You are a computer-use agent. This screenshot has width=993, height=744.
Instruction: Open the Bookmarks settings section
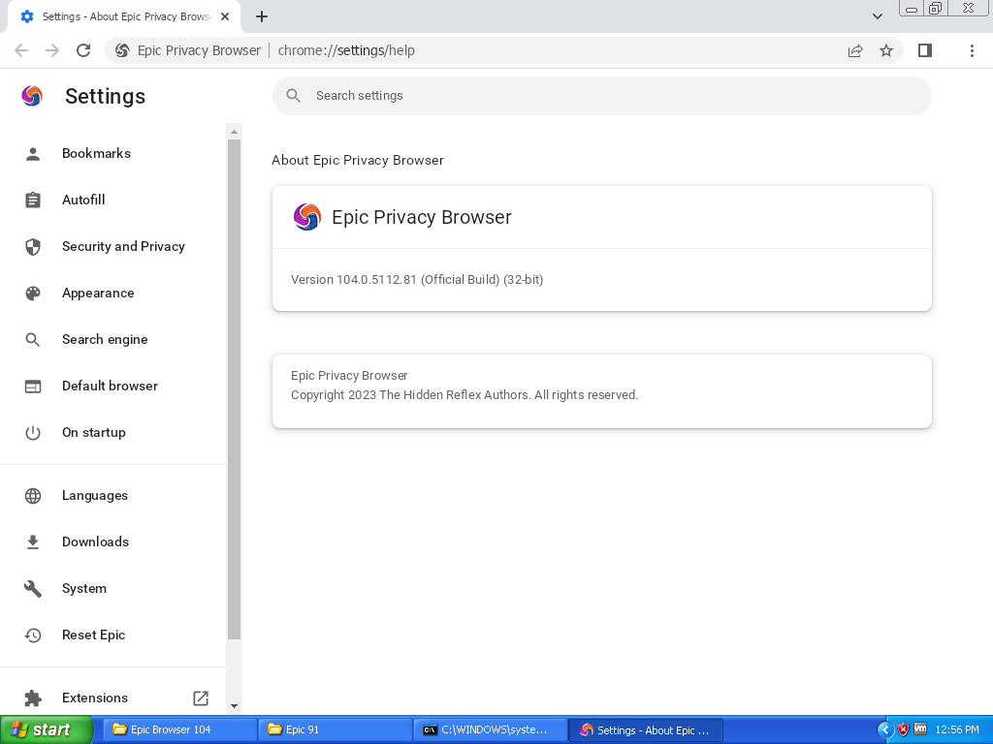pos(112,154)
